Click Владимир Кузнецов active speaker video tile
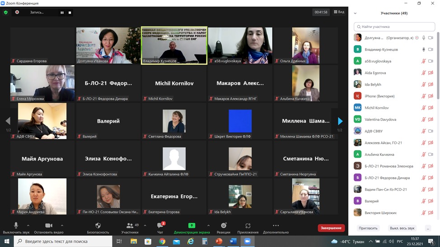440x247 pixels. pyautogui.click(x=174, y=46)
